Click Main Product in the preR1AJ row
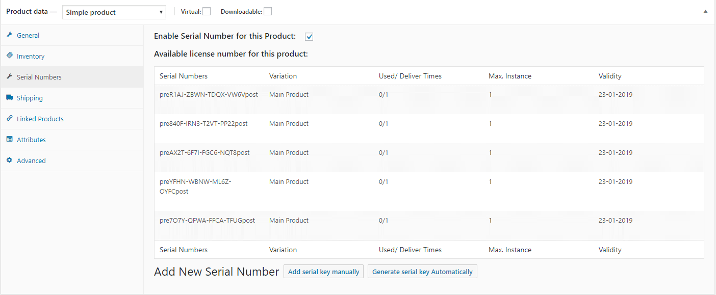The width and height of the screenshot is (716, 295). [289, 94]
